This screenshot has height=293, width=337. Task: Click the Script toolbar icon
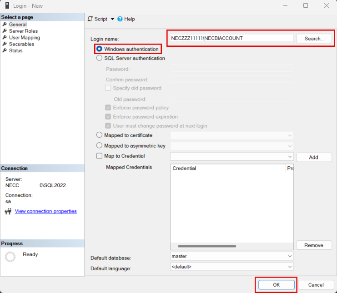(90, 19)
